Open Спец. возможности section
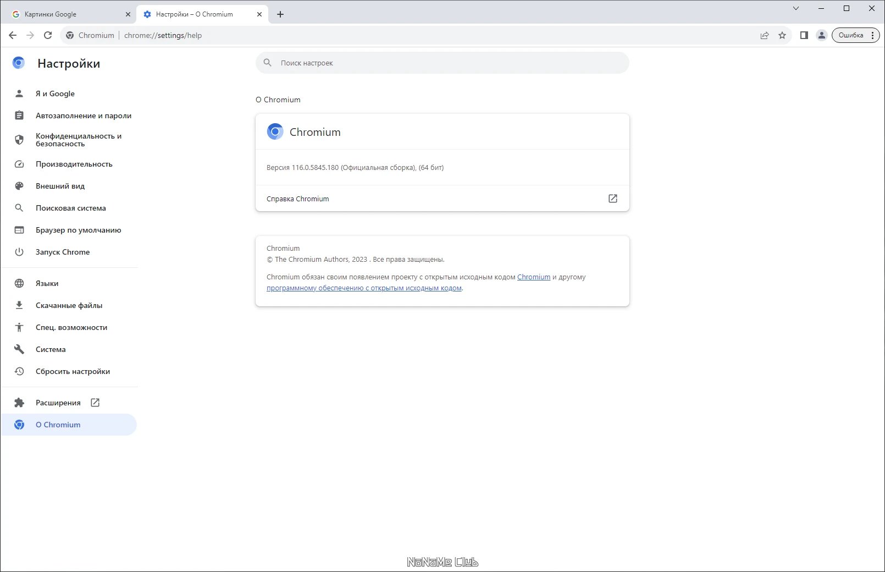885x572 pixels. (x=69, y=327)
